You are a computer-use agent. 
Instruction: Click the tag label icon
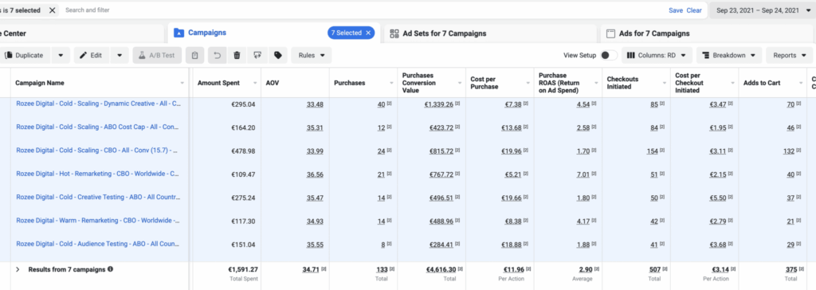[278, 55]
